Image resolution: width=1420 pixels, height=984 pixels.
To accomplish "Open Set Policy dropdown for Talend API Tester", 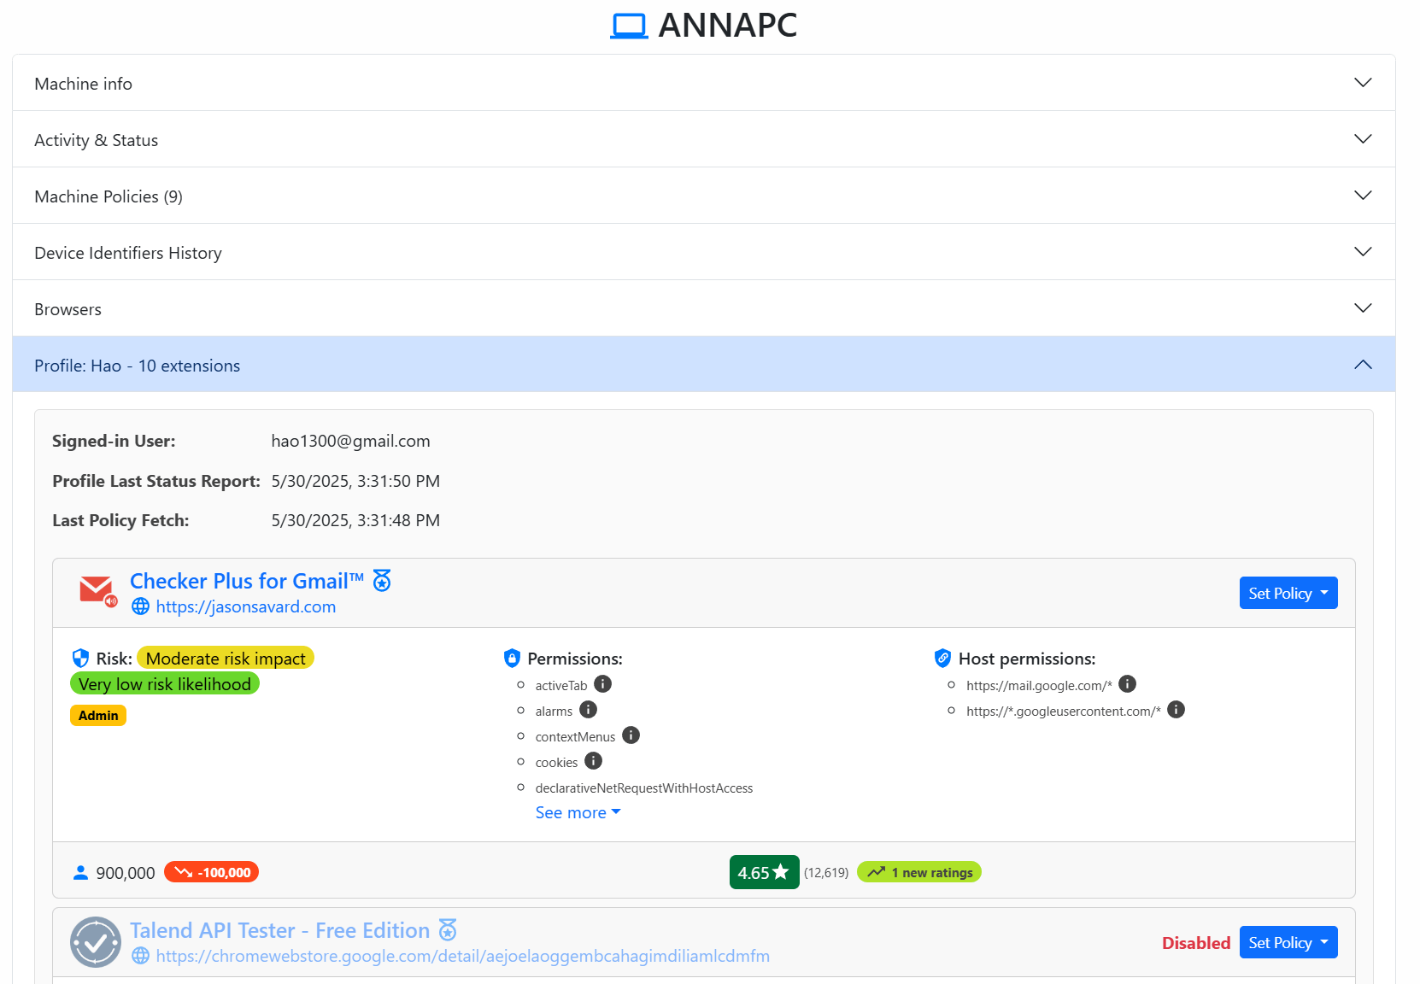I will [1288, 942].
